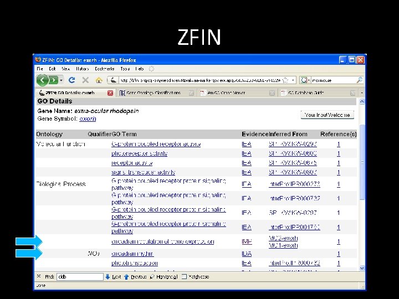
Task: Open G-protein coupled receptor activity link
Action: click(156, 144)
